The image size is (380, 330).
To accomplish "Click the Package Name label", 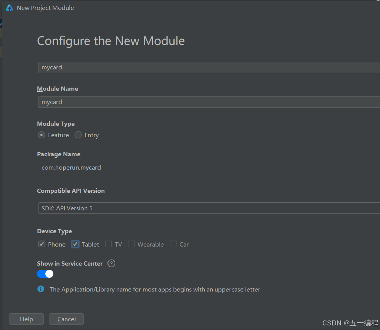I will click(x=59, y=154).
